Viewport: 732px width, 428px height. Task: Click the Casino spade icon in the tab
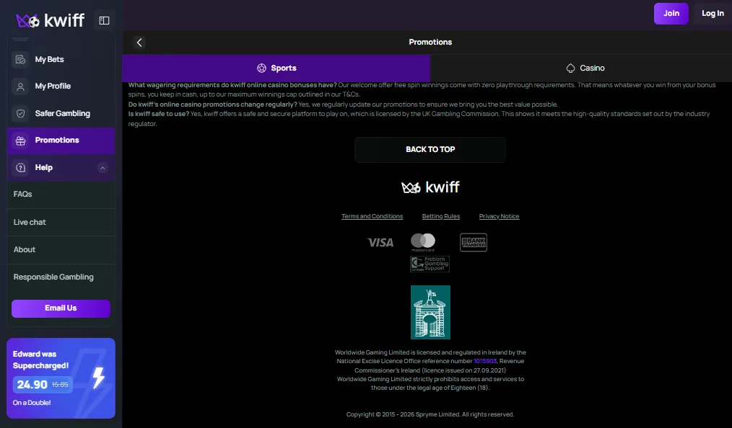point(570,68)
